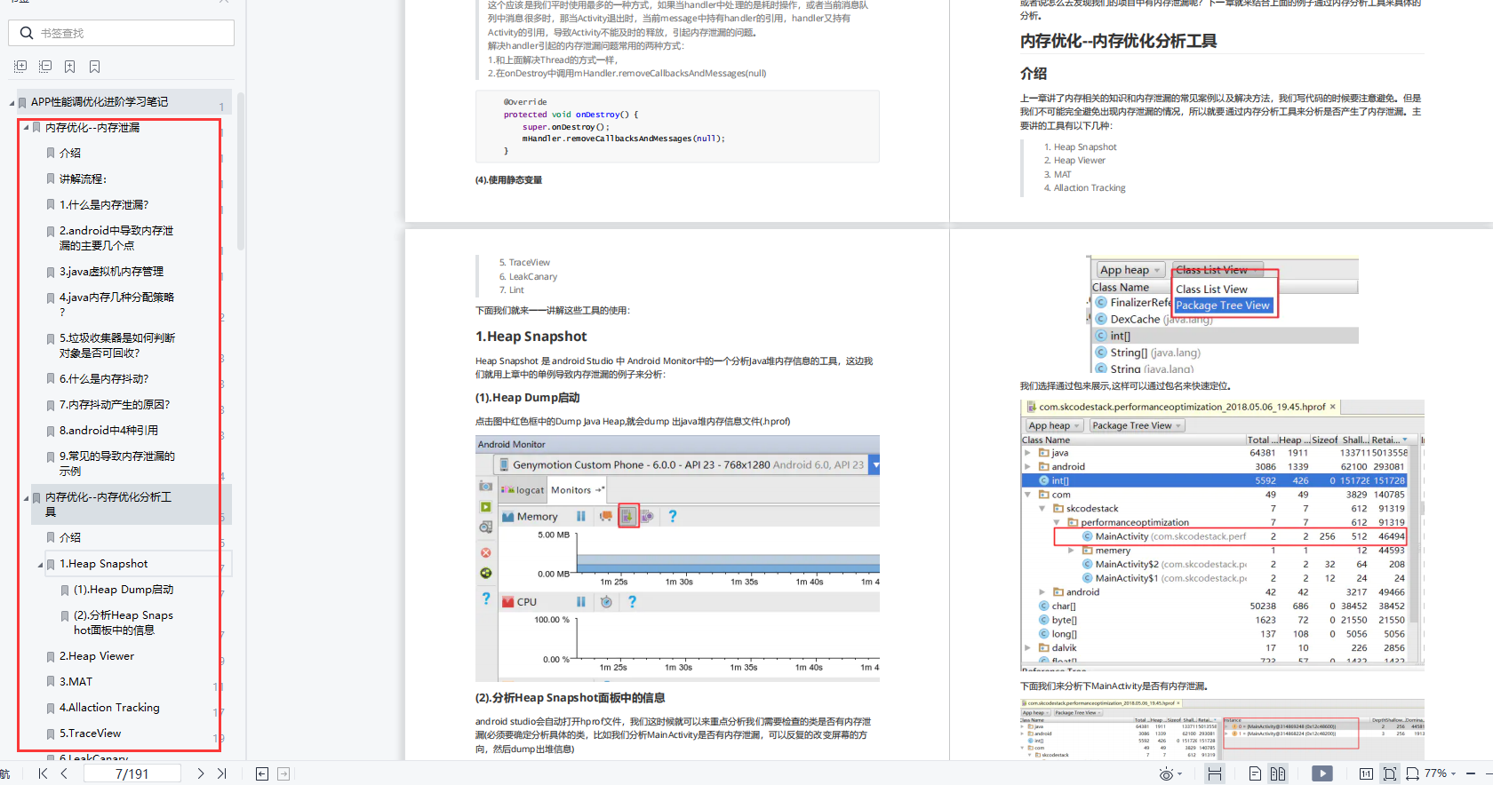Open the 2.Heap Viewer bookmark
This screenshot has width=1493, height=785.
point(97,656)
